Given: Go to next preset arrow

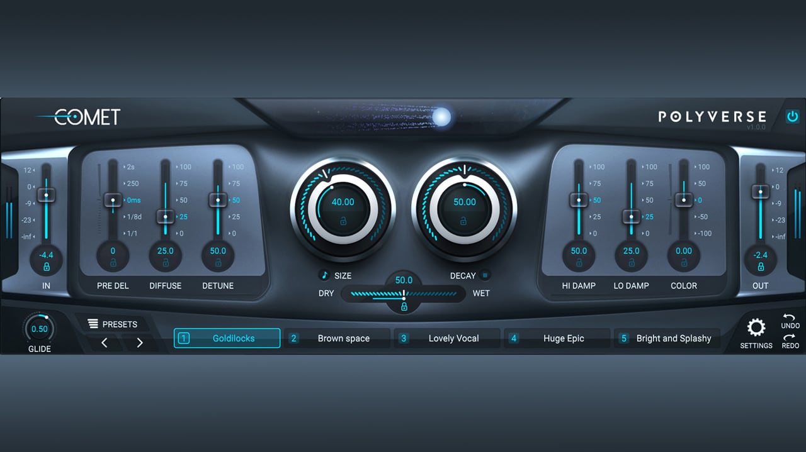Looking at the screenshot, I should point(140,343).
